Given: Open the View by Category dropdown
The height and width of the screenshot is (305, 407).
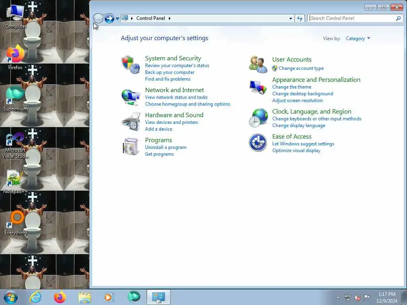Looking at the screenshot, I should tap(358, 39).
